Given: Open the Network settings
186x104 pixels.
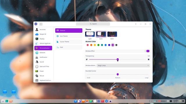Looking at the screenshot, I should (43, 53).
